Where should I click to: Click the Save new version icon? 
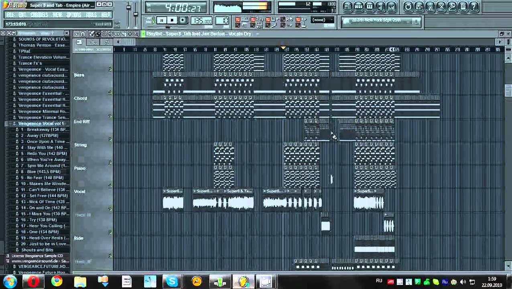(419, 7)
